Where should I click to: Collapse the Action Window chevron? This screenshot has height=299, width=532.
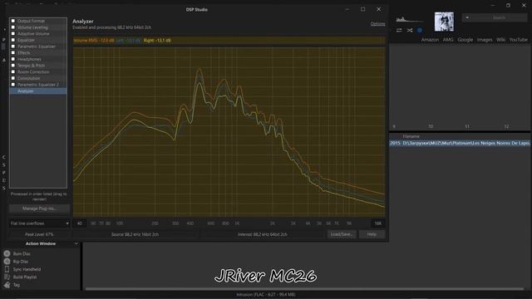click(x=76, y=243)
